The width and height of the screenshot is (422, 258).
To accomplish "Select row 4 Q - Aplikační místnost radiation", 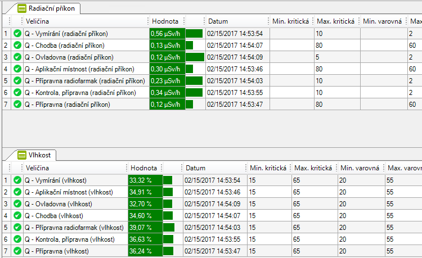I will pyautogui.click(x=80, y=69).
